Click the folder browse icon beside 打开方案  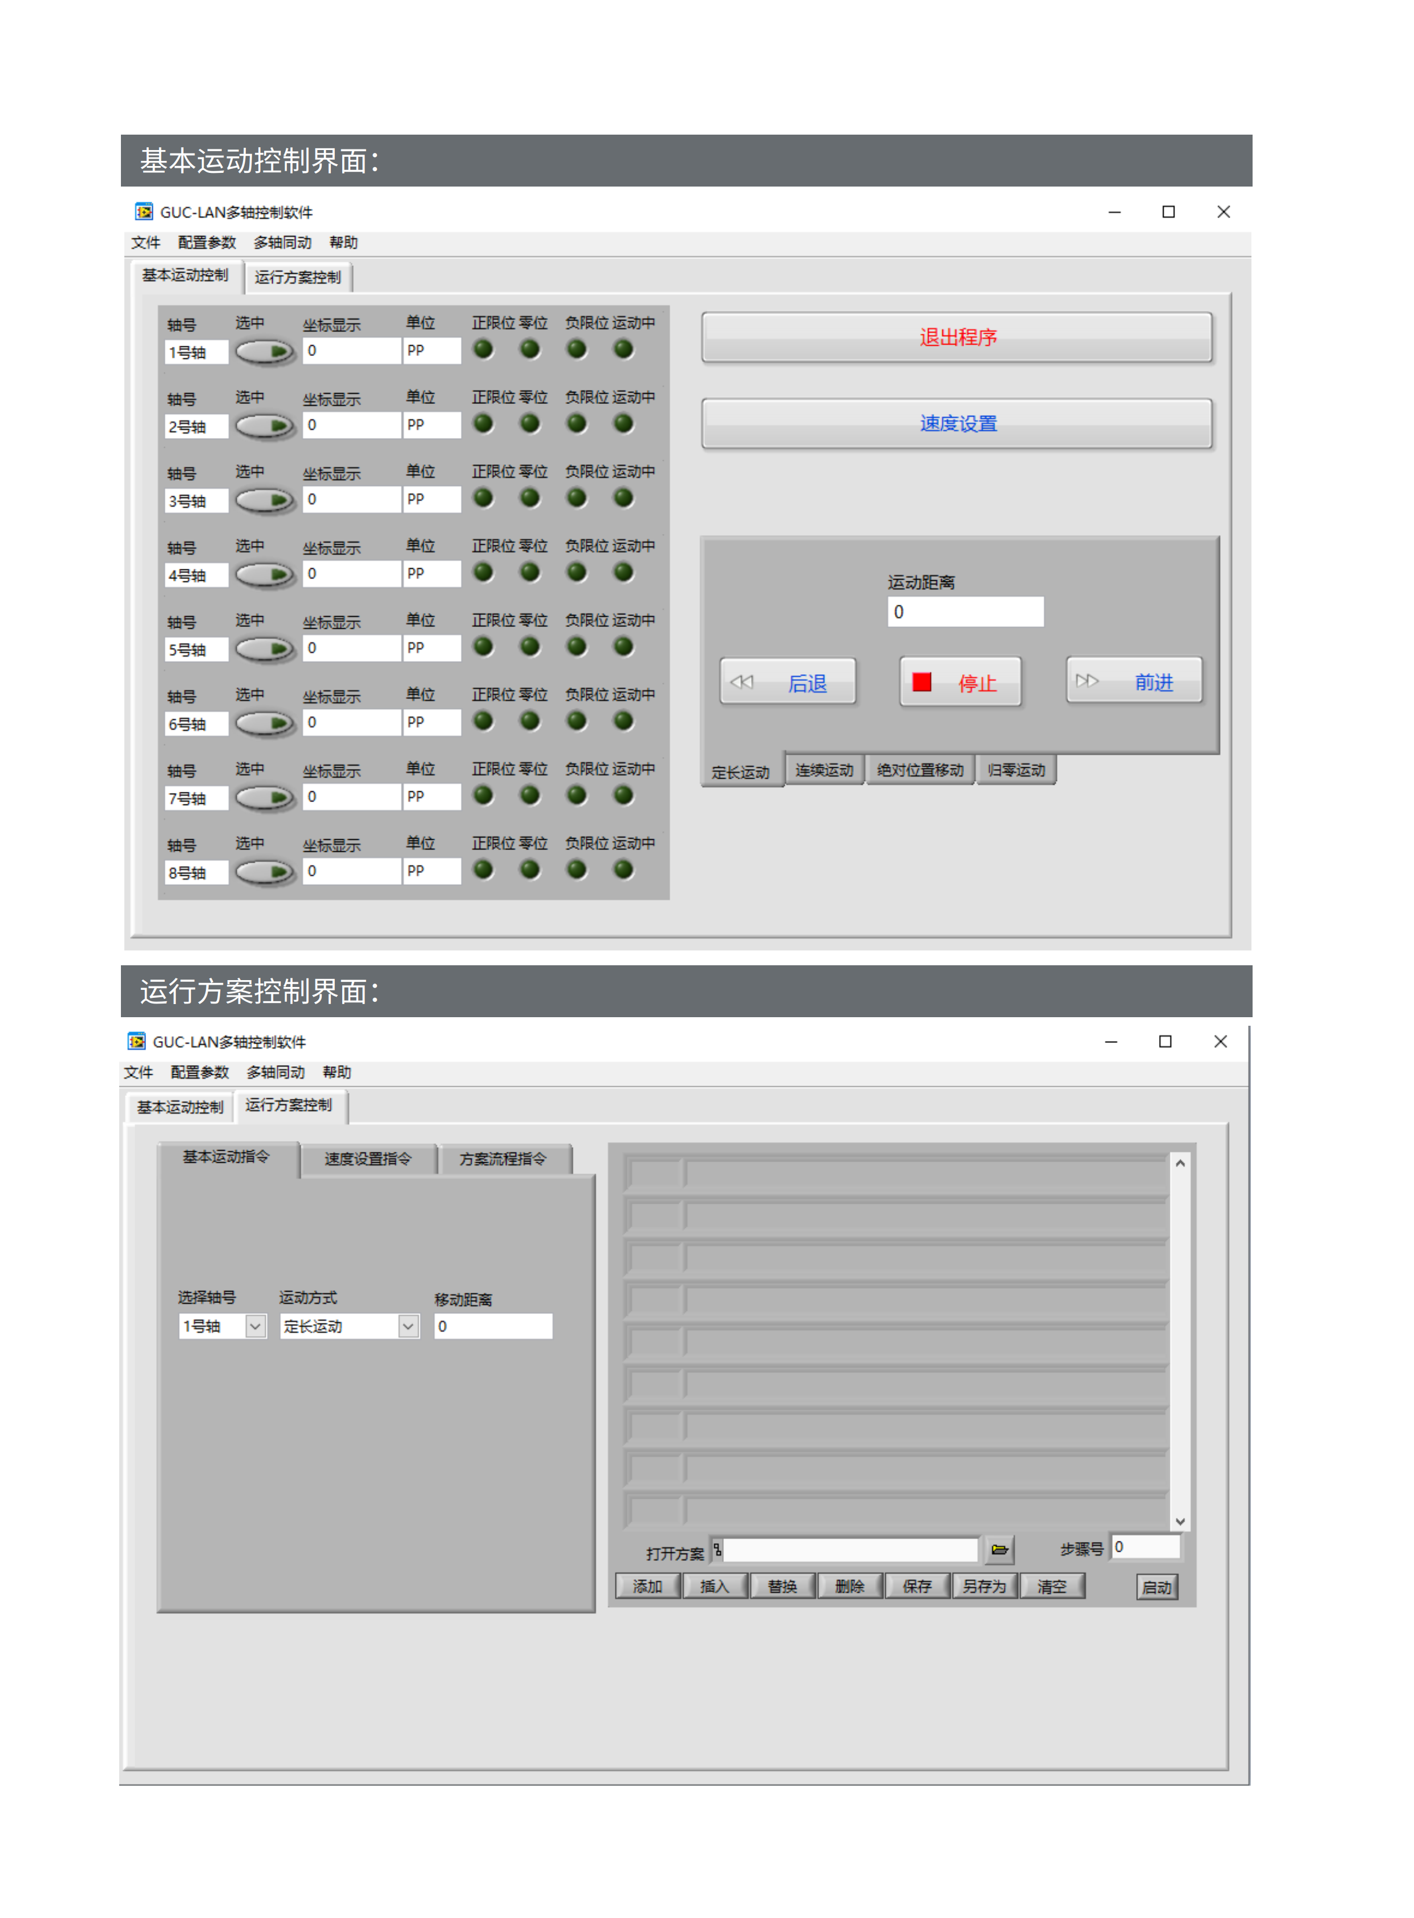999,1549
